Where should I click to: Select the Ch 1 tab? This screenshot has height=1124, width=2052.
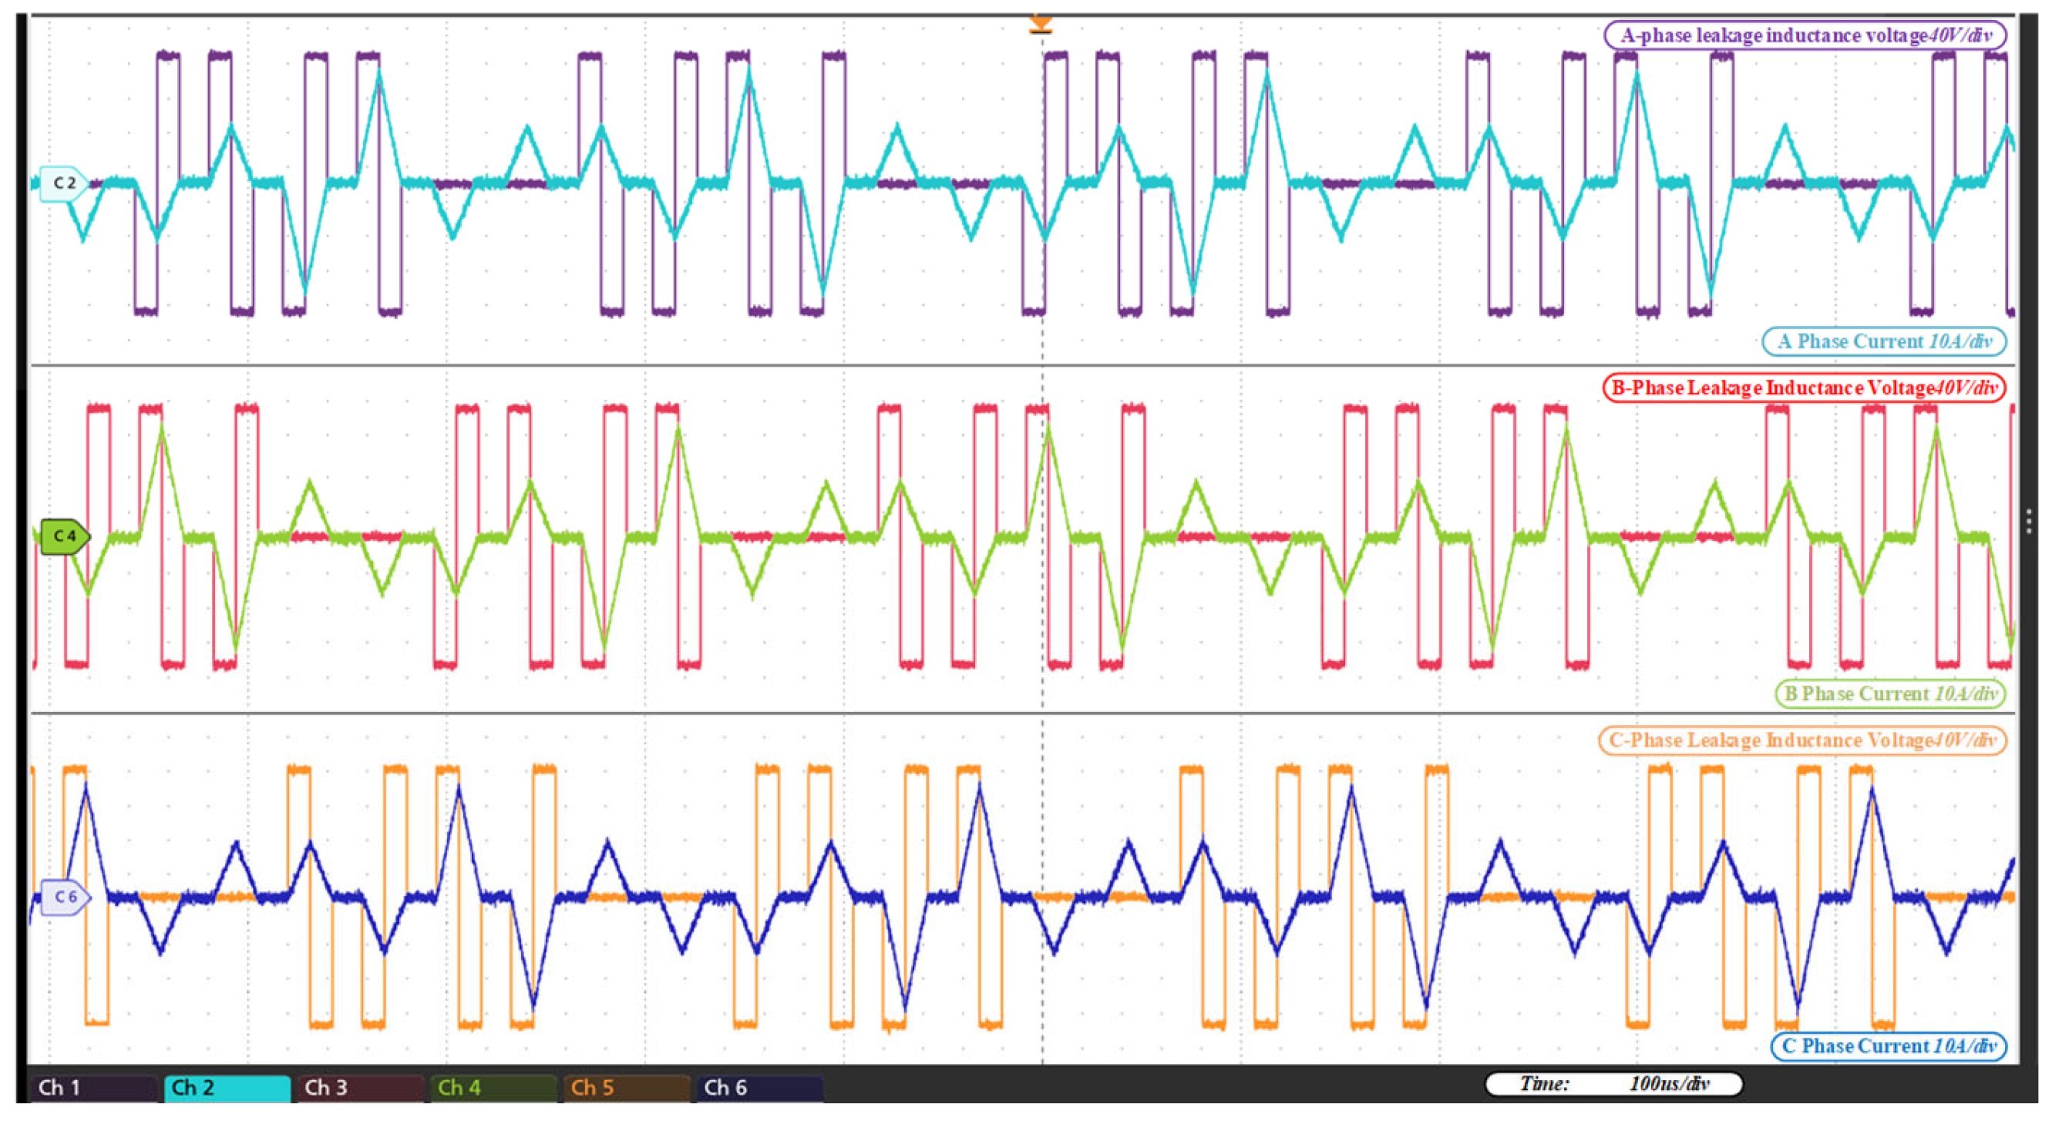point(93,1087)
